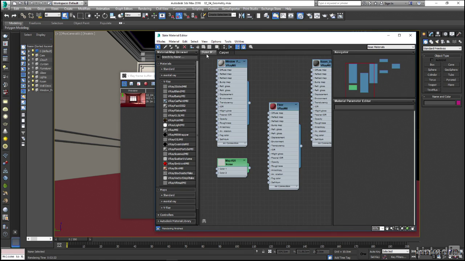Click the red render icon in V-Ray frame buffer
The image size is (465, 261).
coord(146,84)
